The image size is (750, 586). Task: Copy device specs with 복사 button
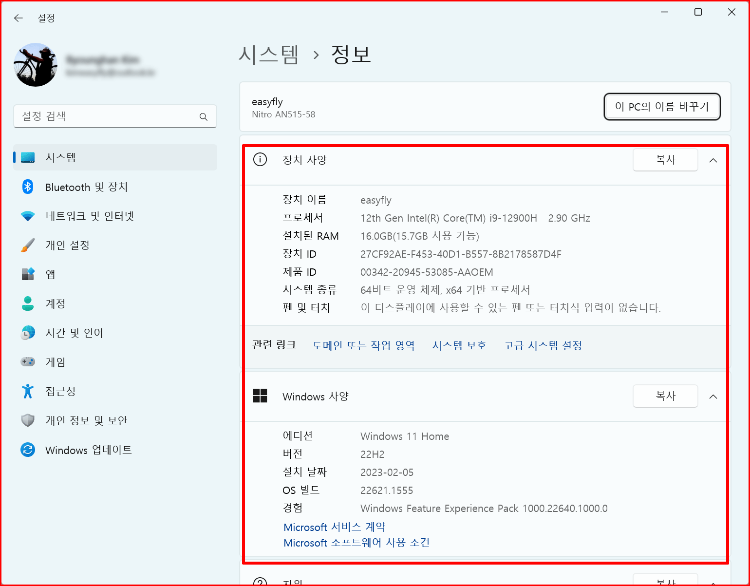(x=665, y=159)
